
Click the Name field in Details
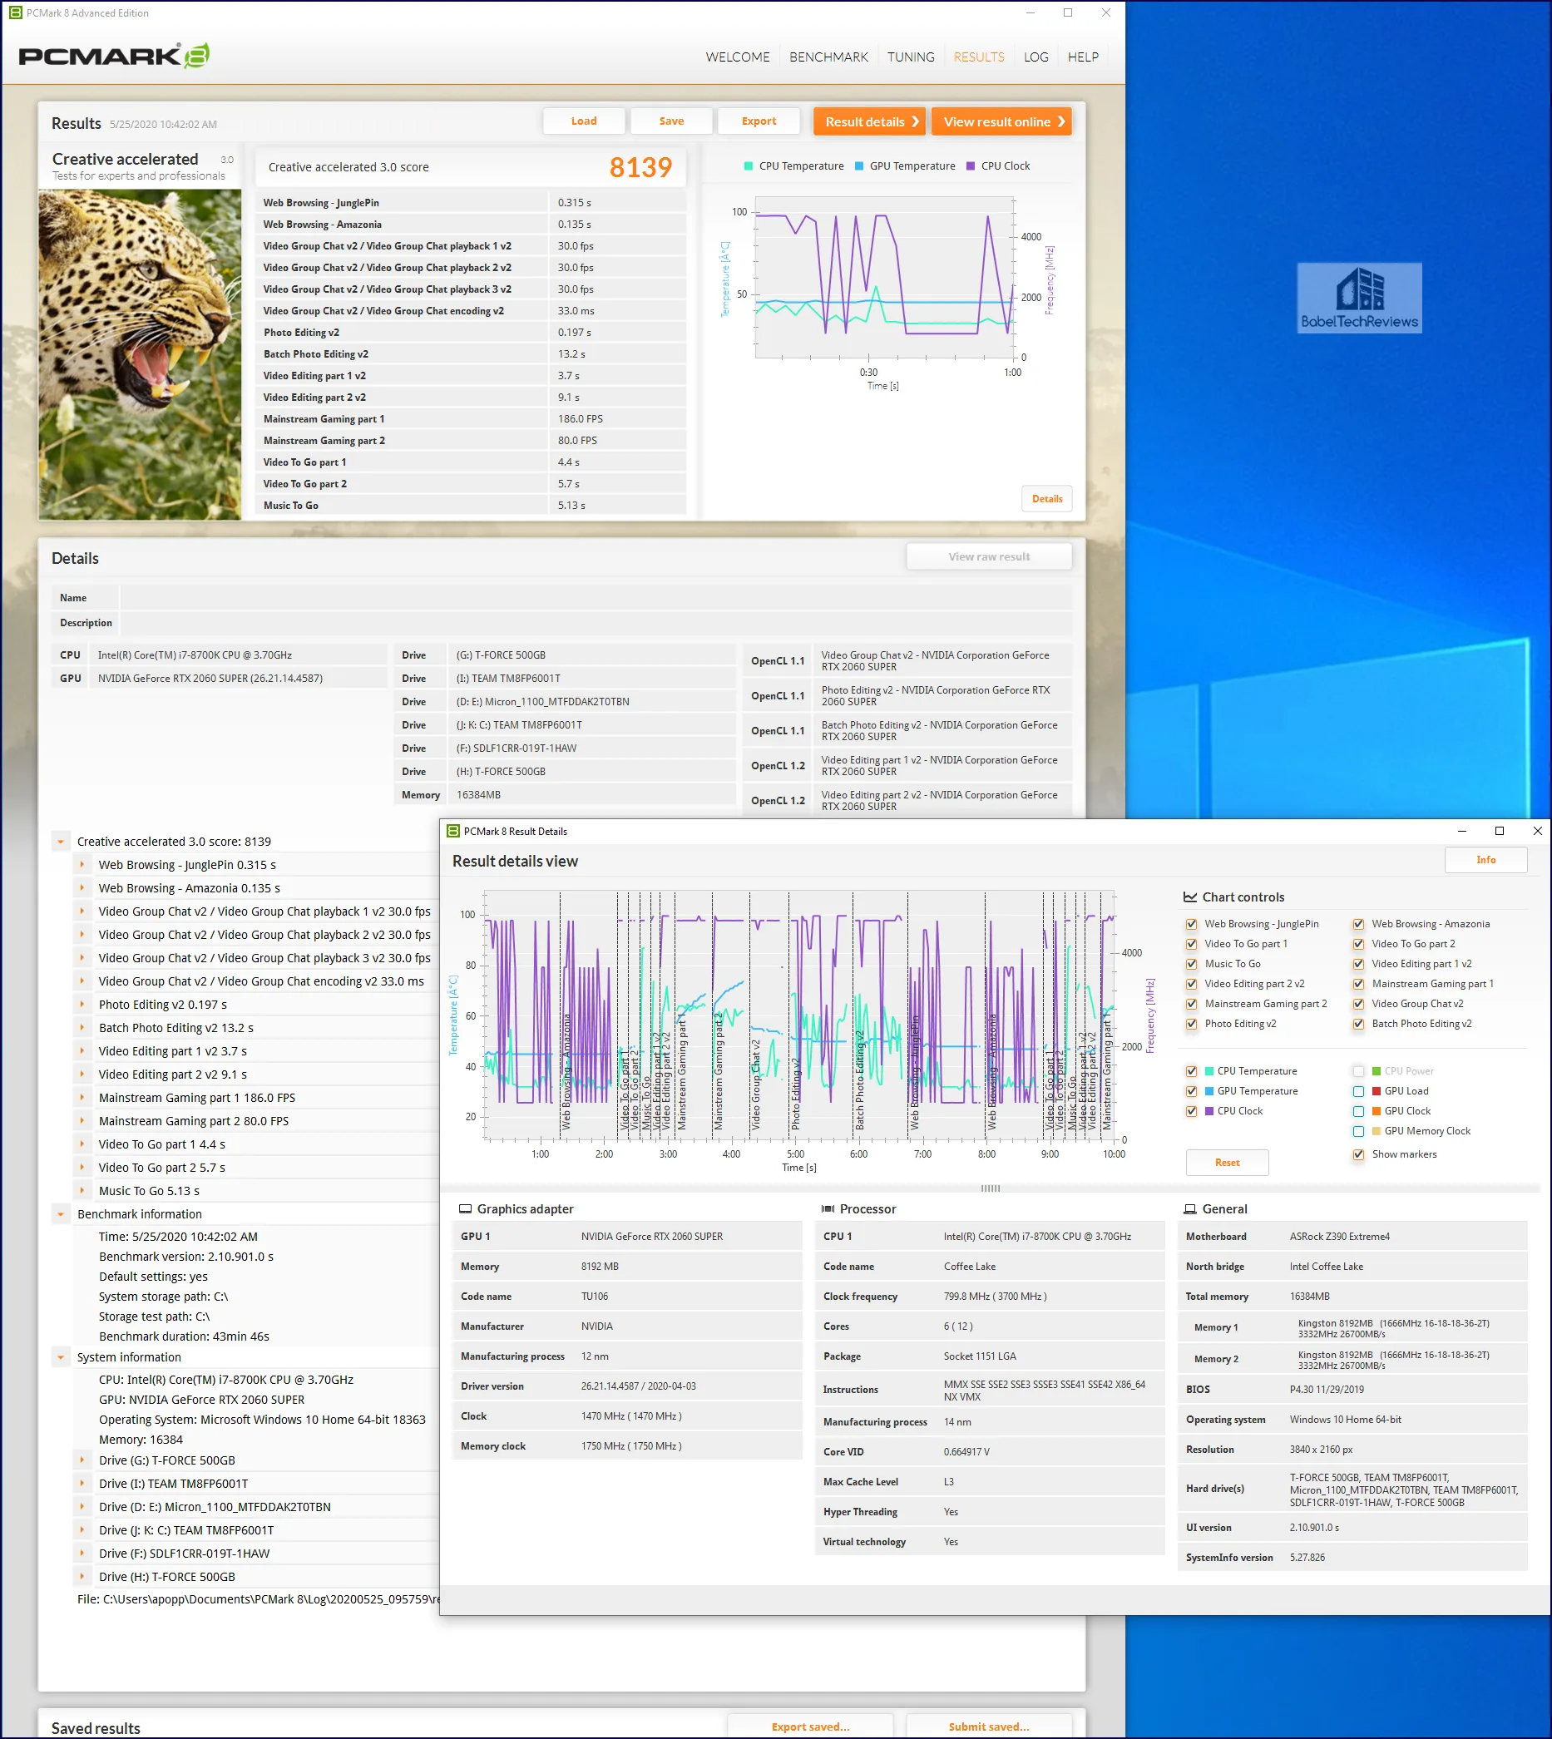click(x=596, y=598)
